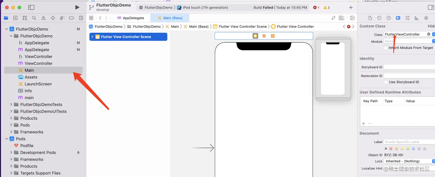Run the project with the play button
This screenshot has width=435, height=177.
77,7
